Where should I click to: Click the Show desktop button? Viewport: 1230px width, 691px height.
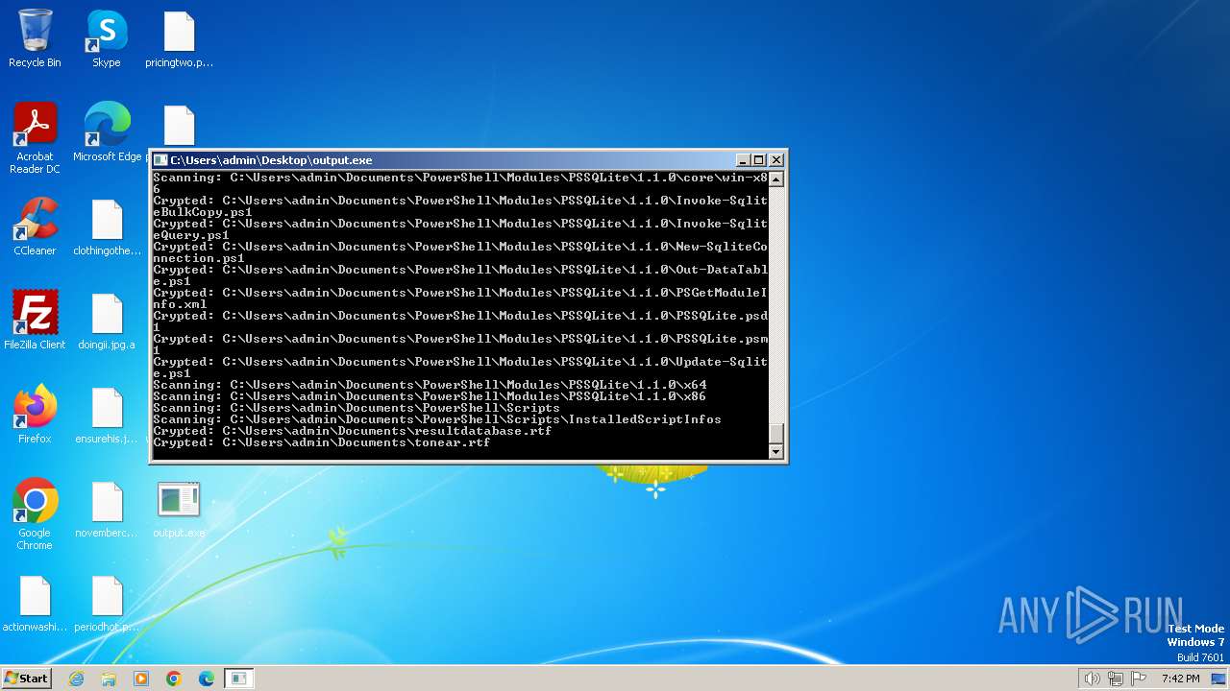pos(1219,679)
